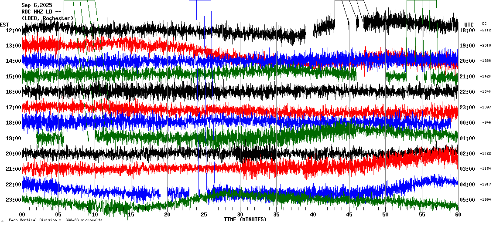Click the -946 DC offset value

(486, 123)
